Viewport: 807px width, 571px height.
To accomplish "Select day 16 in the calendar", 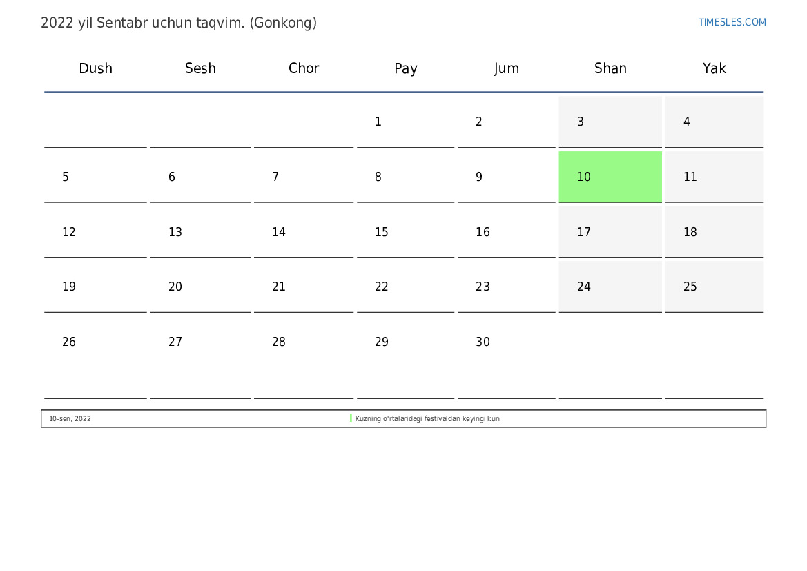I will (x=507, y=232).
